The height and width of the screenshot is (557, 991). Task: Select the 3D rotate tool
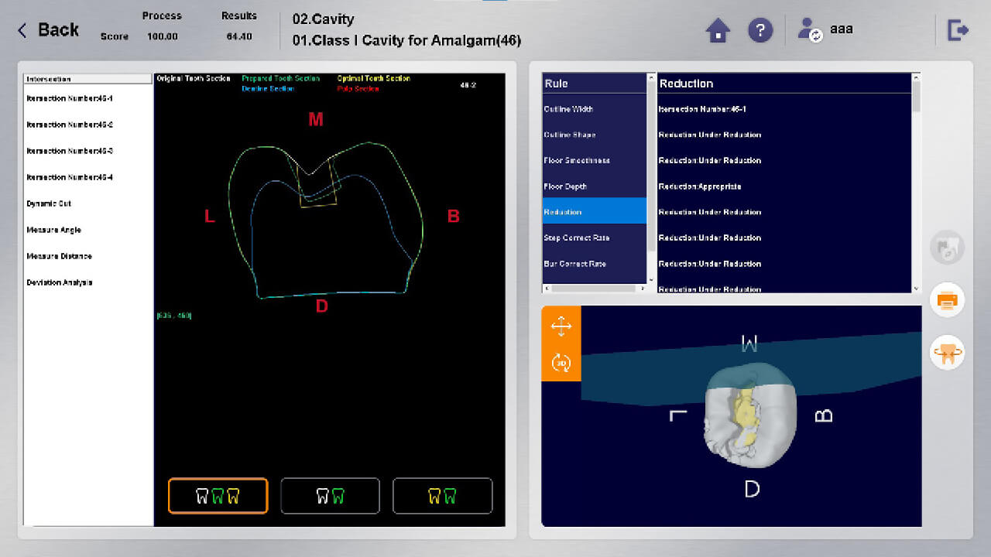(561, 362)
